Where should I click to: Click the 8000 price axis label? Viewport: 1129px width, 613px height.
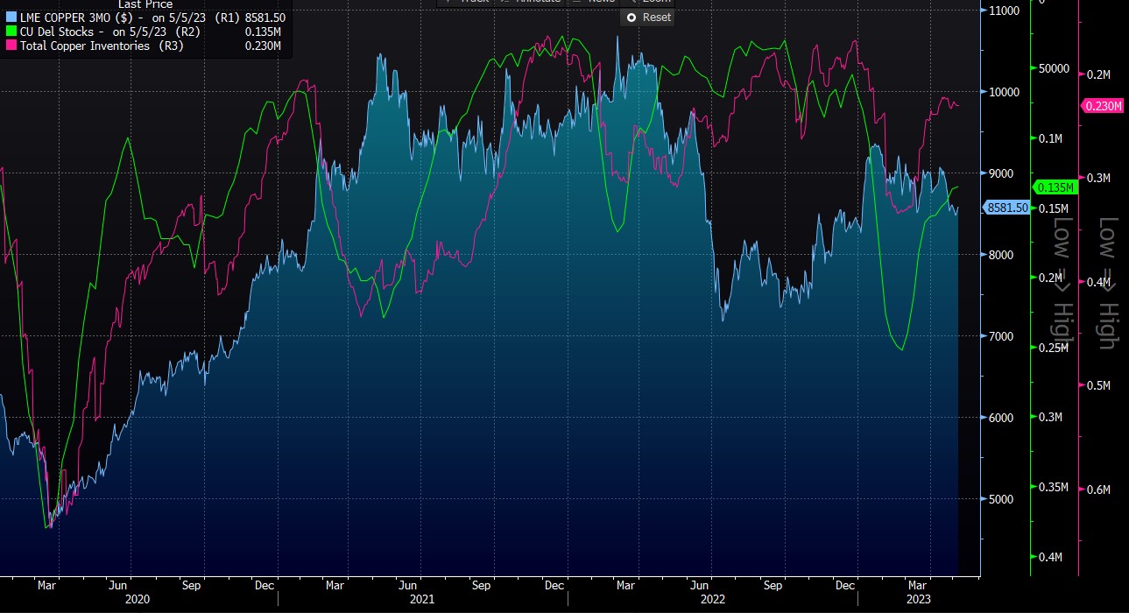point(1001,255)
